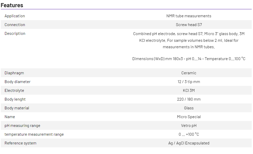
Task: Click the Dimensions (WxD) mm 180x3 line
Action: pyautogui.click(x=189, y=59)
